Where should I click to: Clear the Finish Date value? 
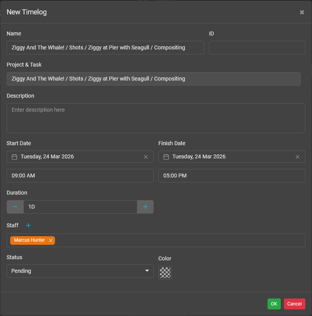pos(298,157)
